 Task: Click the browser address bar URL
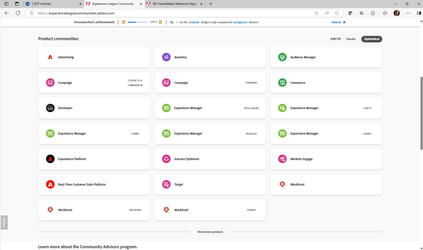click(x=76, y=13)
